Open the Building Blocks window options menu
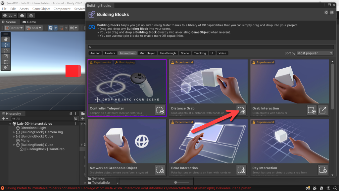 coord(325,5)
